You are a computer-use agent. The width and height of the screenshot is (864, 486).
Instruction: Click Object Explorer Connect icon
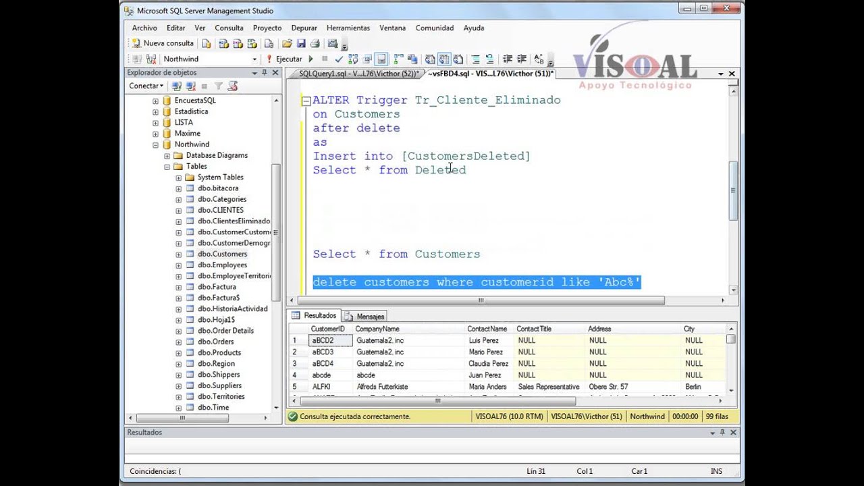tap(176, 86)
